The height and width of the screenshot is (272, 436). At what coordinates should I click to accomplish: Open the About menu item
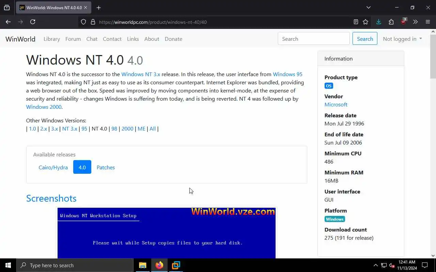152,39
